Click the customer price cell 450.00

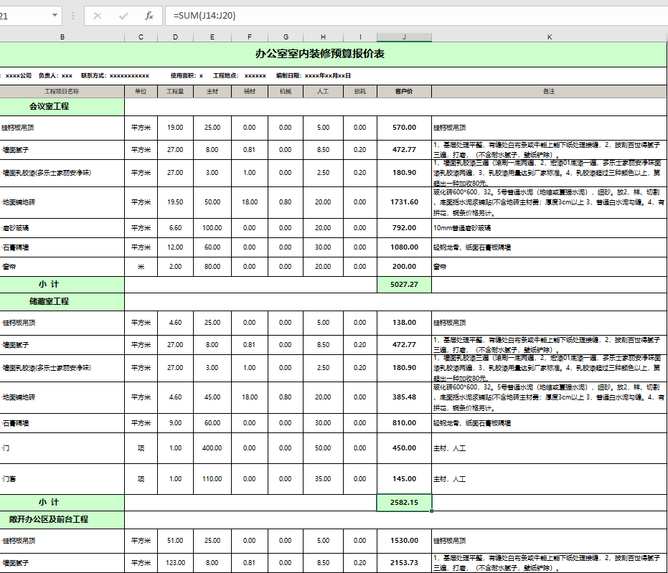point(404,448)
